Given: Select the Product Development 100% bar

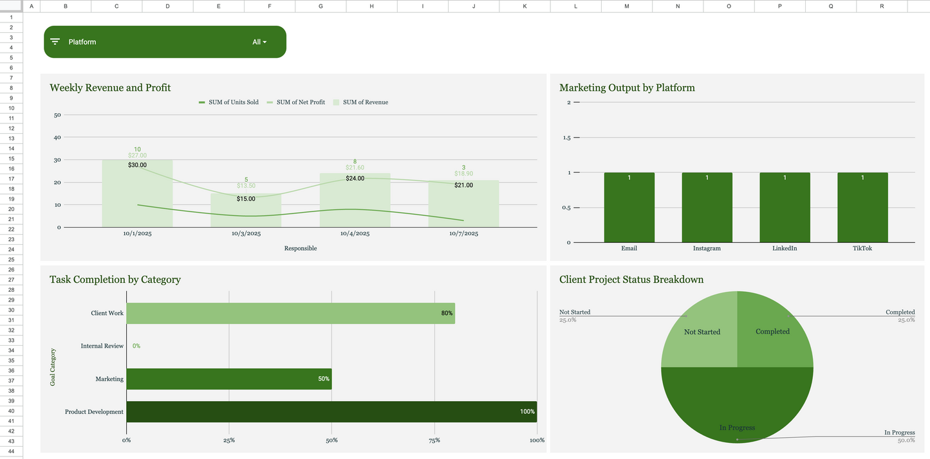Looking at the screenshot, I should click(x=331, y=411).
